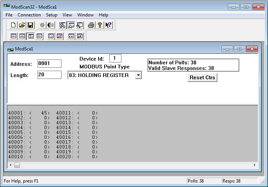Select register row 40003

[29, 123]
